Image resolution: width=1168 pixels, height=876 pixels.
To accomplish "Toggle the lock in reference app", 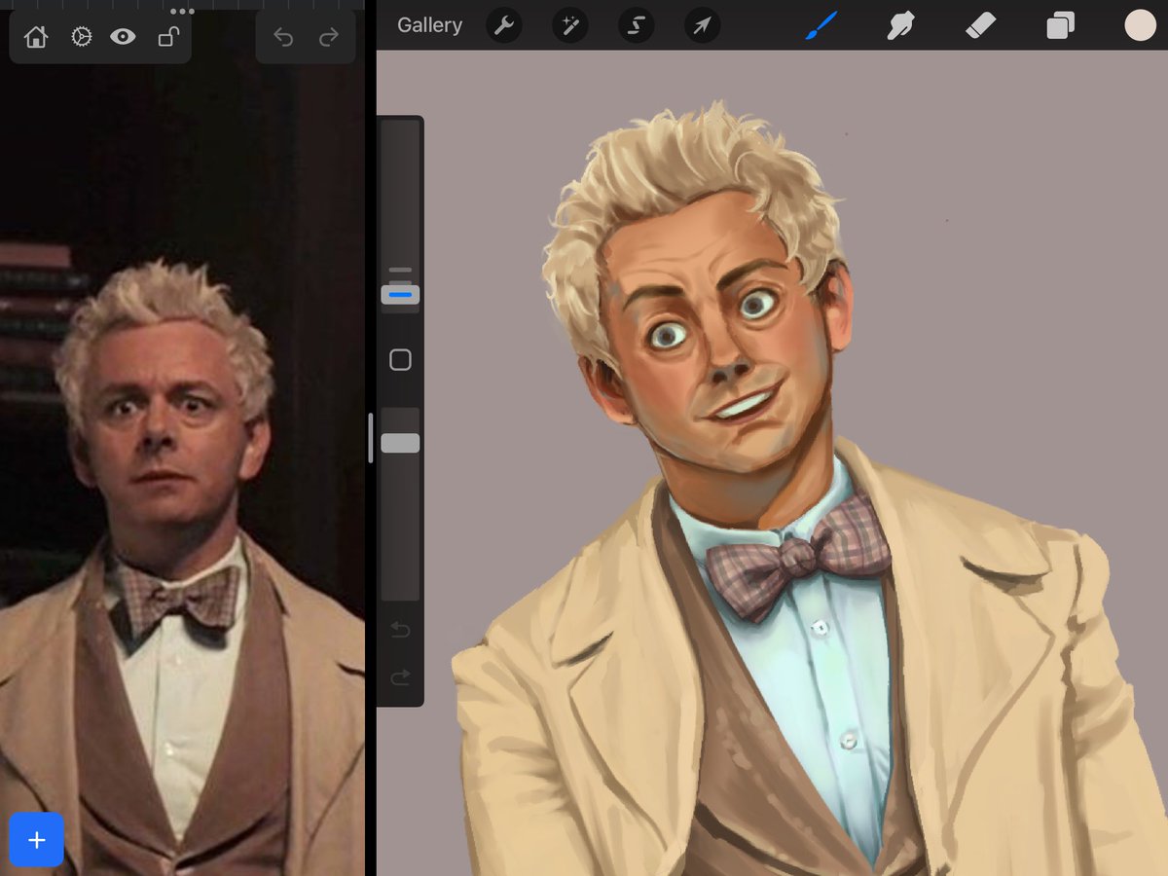I will click(x=167, y=37).
